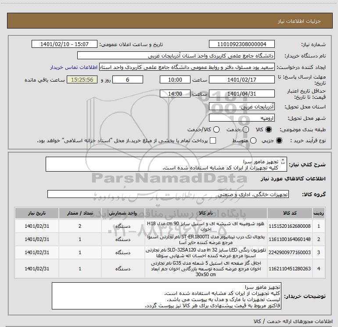Toggle the Islamic treasury payment checkbox
Image resolution: width=338 pixels, height=327 pixels.
pyautogui.click(x=213, y=140)
